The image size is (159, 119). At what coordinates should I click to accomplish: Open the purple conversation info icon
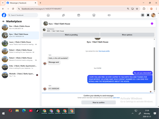pos(152,23)
